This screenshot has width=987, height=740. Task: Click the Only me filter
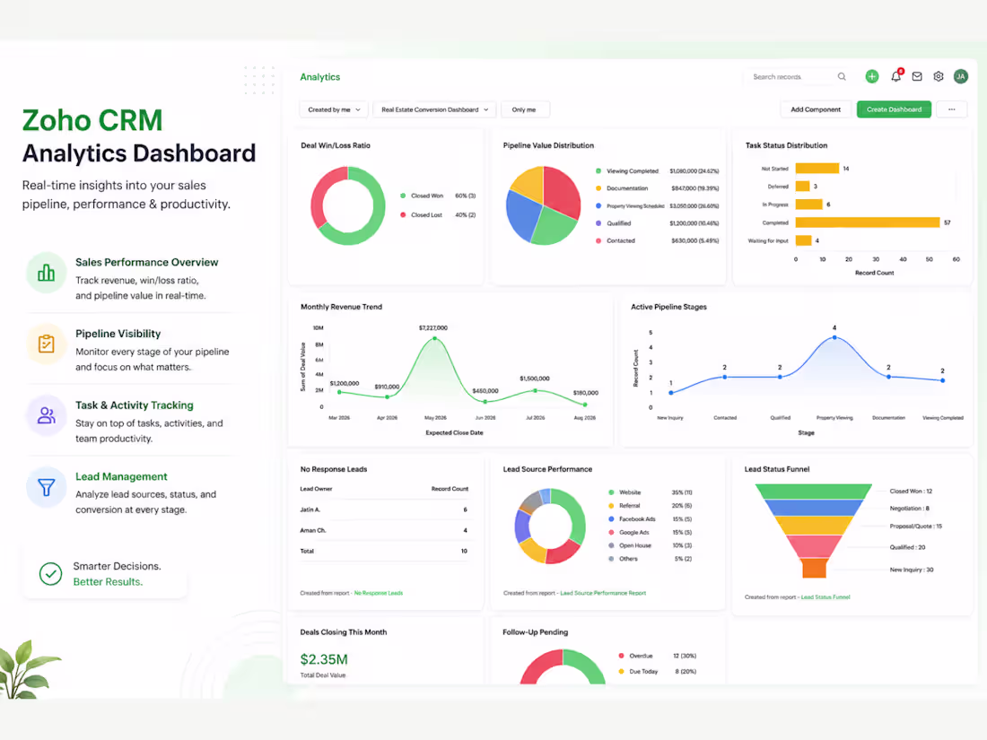[x=524, y=109]
